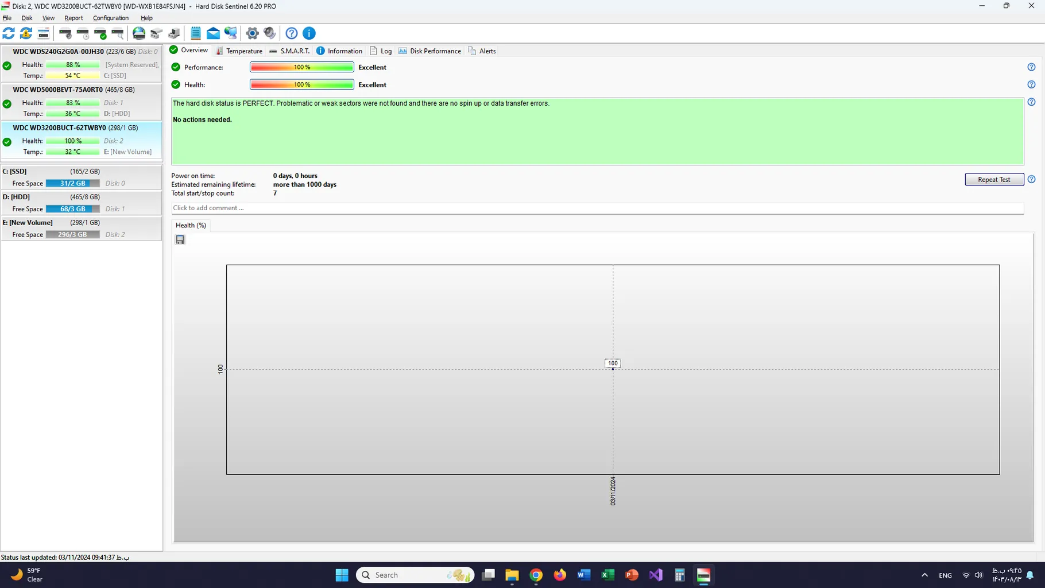Image resolution: width=1045 pixels, height=588 pixels.
Task: Click the disk with magnifier toolbar icon
Action: [x=118, y=33]
